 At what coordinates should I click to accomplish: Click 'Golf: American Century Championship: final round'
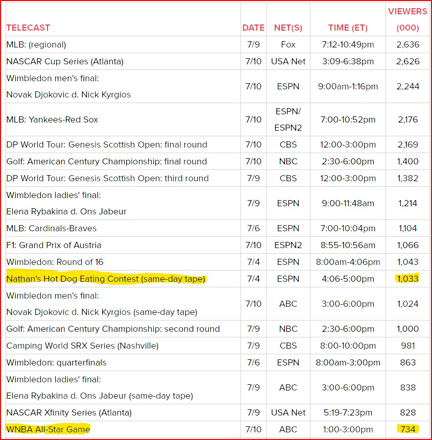(x=106, y=161)
